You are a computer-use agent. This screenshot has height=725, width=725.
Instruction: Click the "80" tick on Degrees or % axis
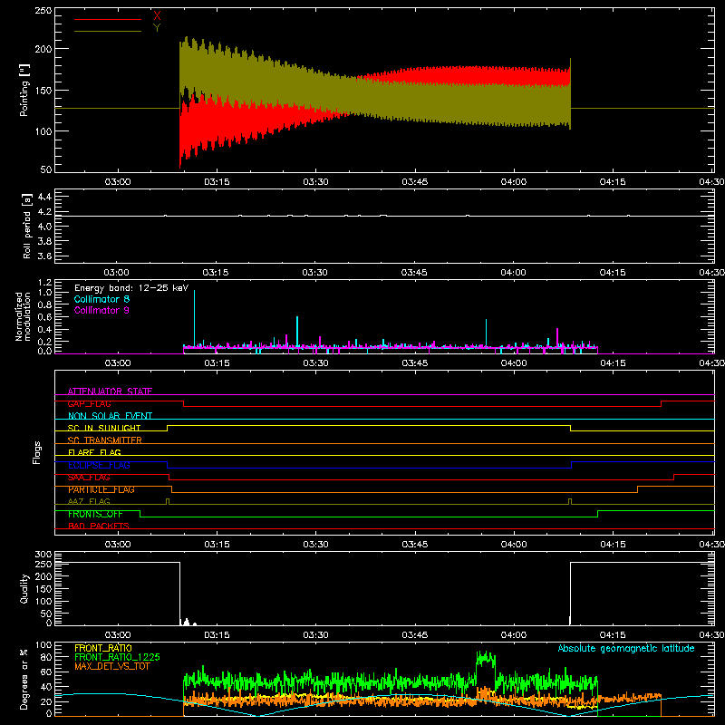pos(46,657)
